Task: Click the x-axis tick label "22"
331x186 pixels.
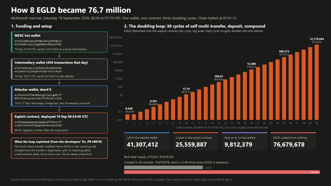Action: 265,123
